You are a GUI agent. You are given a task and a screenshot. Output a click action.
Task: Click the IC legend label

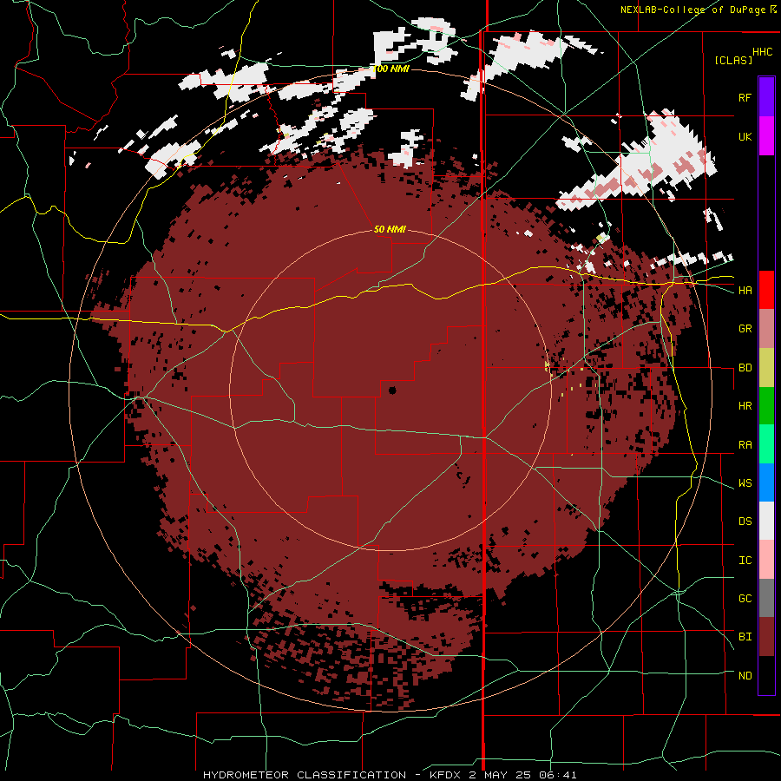point(745,561)
